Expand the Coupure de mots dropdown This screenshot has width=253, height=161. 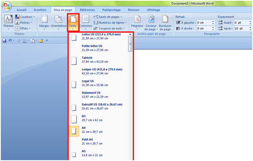[109, 28]
